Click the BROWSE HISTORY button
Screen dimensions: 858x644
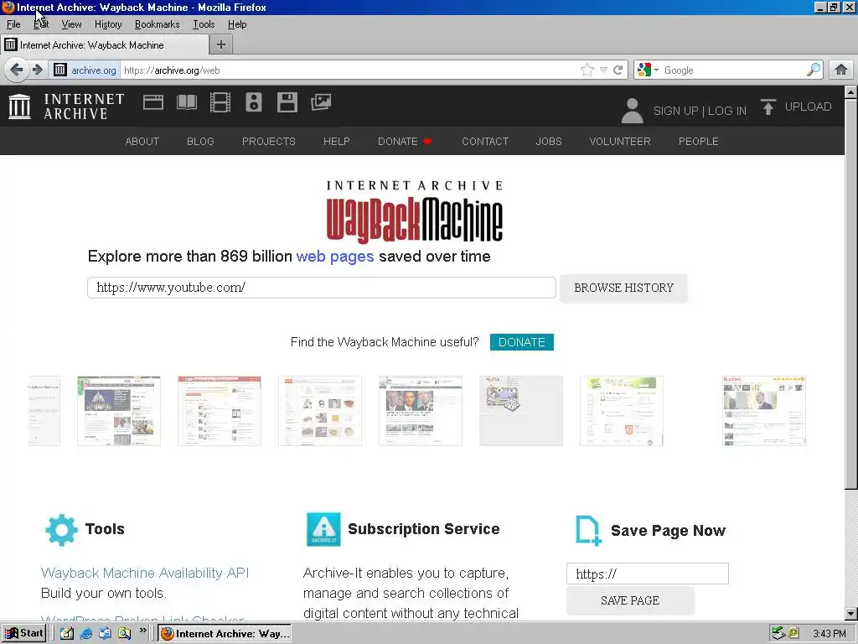[623, 288]
